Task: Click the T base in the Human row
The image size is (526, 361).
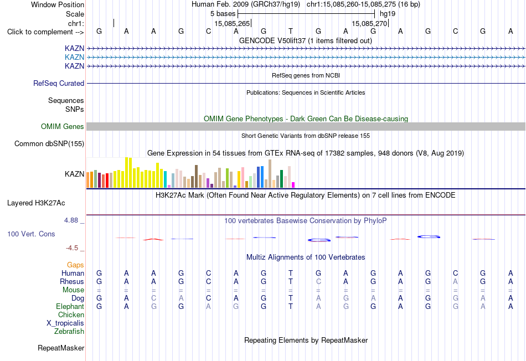Action: point(291,273)
